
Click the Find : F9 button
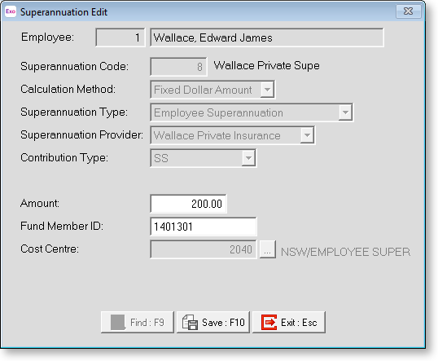(x=138, y=323)
